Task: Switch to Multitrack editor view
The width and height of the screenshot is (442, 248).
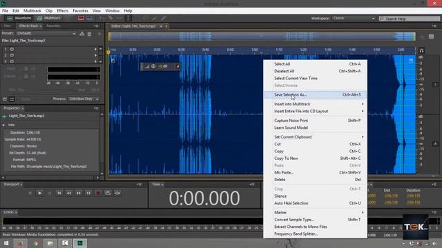Action: click(48, 19)
